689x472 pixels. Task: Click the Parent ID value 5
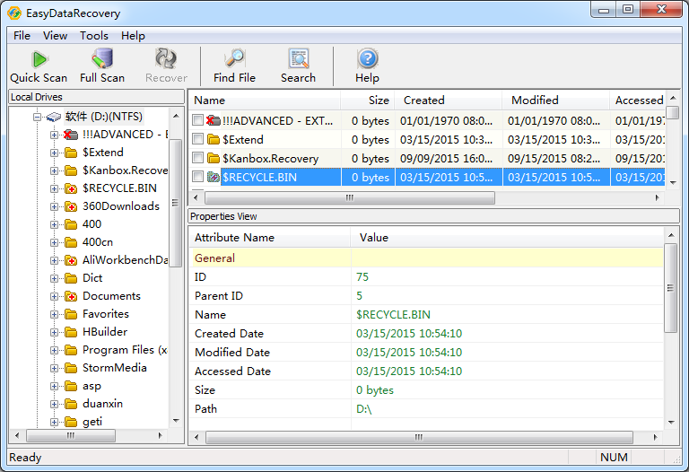[359, 296]
